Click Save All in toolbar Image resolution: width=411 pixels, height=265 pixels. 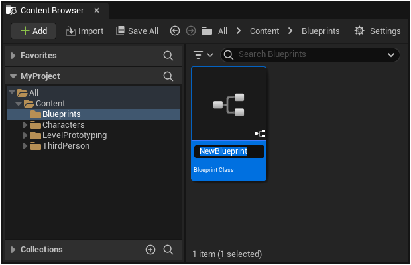[137, 31]
